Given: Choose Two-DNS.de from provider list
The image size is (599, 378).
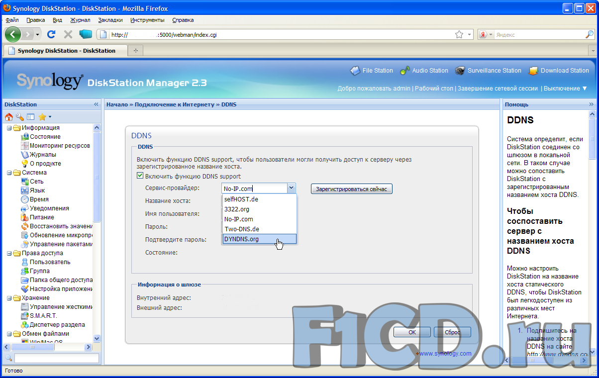Looking at the screenshot, I should tap(260, 229).
